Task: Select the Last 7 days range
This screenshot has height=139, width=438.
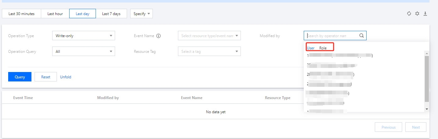Action: pyautogui.click(x=111, y=14)
